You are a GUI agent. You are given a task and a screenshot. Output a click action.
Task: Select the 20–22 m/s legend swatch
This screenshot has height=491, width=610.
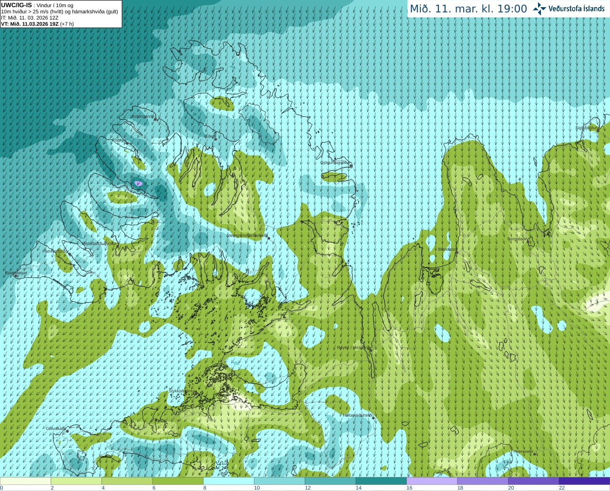point(534,481)
